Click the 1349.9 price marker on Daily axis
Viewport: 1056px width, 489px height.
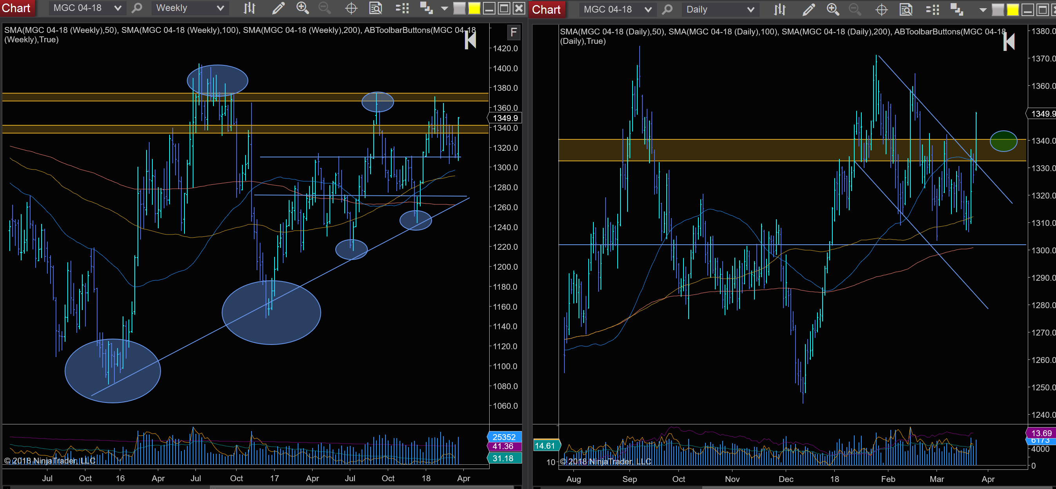point(1041,114)
